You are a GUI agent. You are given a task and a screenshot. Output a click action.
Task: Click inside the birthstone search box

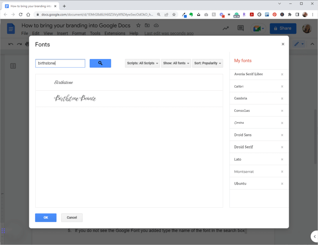click(60, 63)
